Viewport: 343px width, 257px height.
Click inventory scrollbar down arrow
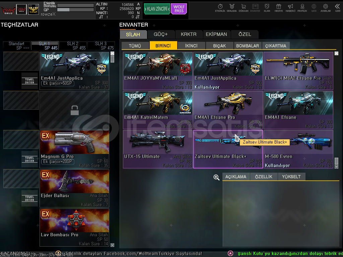[336, 167]
